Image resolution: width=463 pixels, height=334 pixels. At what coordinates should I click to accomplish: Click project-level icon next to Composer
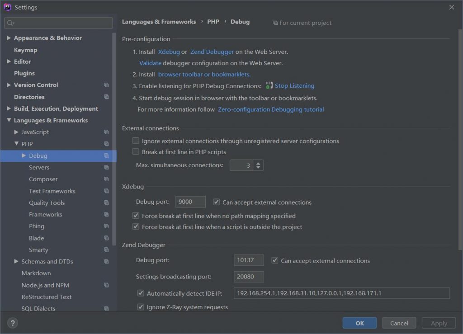point(106,179)
